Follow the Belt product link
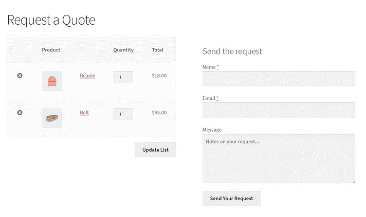The width and height of the screenshot is (366, 217). click(x=84, y=112)
